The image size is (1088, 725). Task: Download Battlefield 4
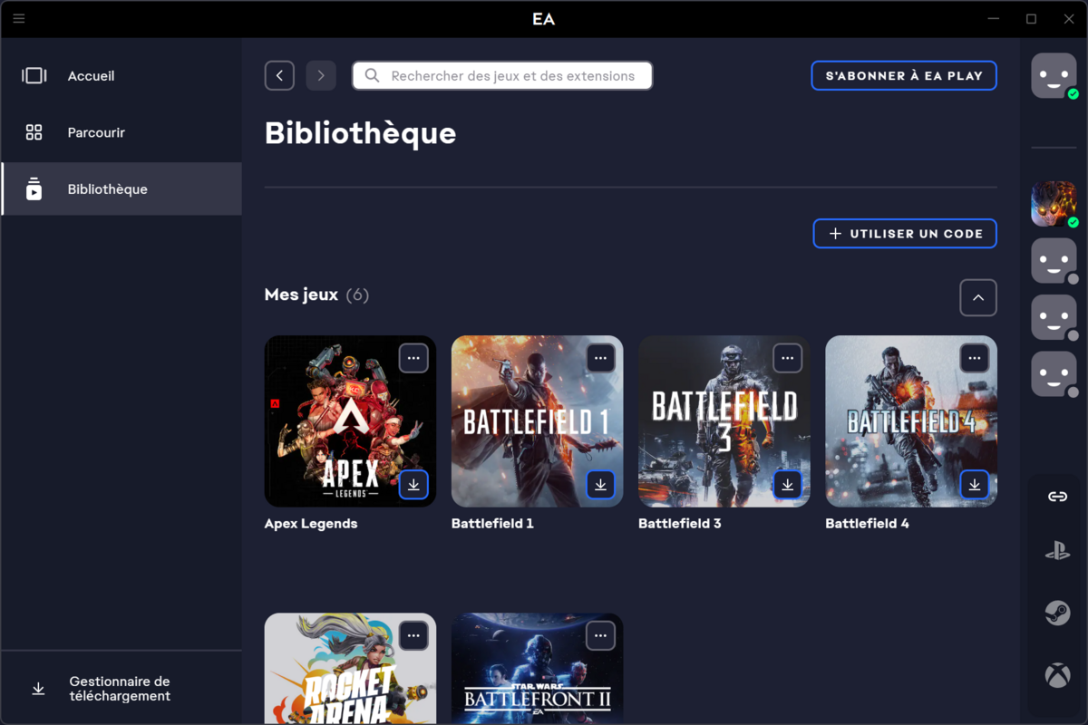pyautogui.click(x=974, y=485)
